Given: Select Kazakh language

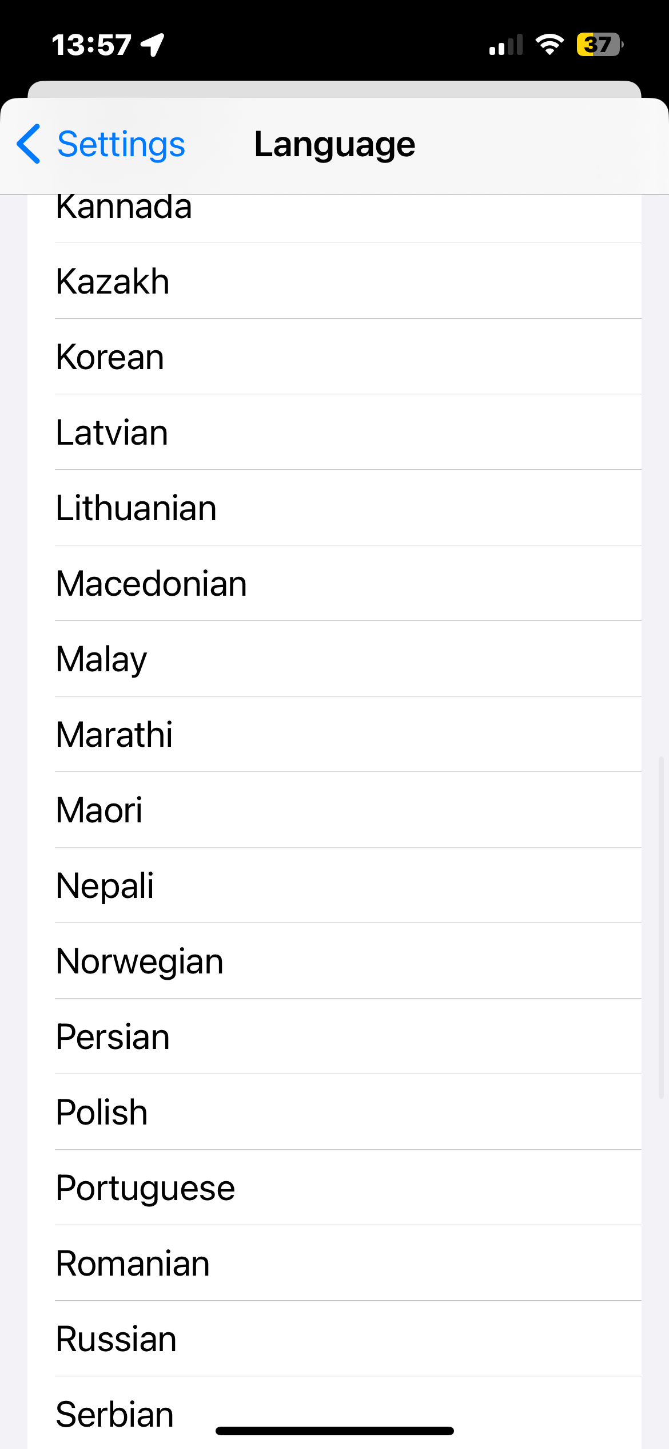Looking at the screenshot, I should [113, 282].
